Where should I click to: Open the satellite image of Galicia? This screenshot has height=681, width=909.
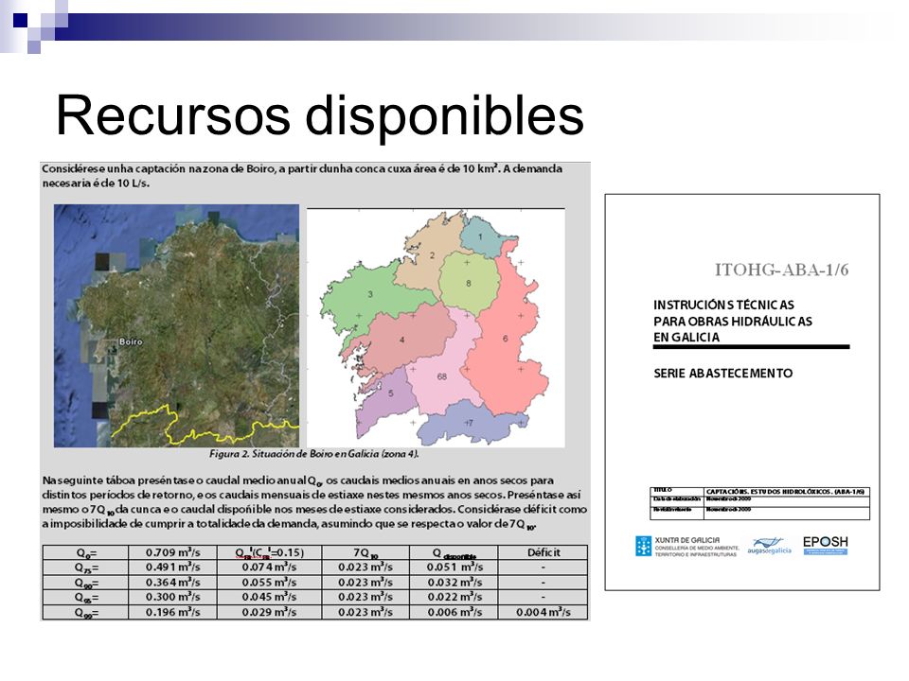[176, 325]
